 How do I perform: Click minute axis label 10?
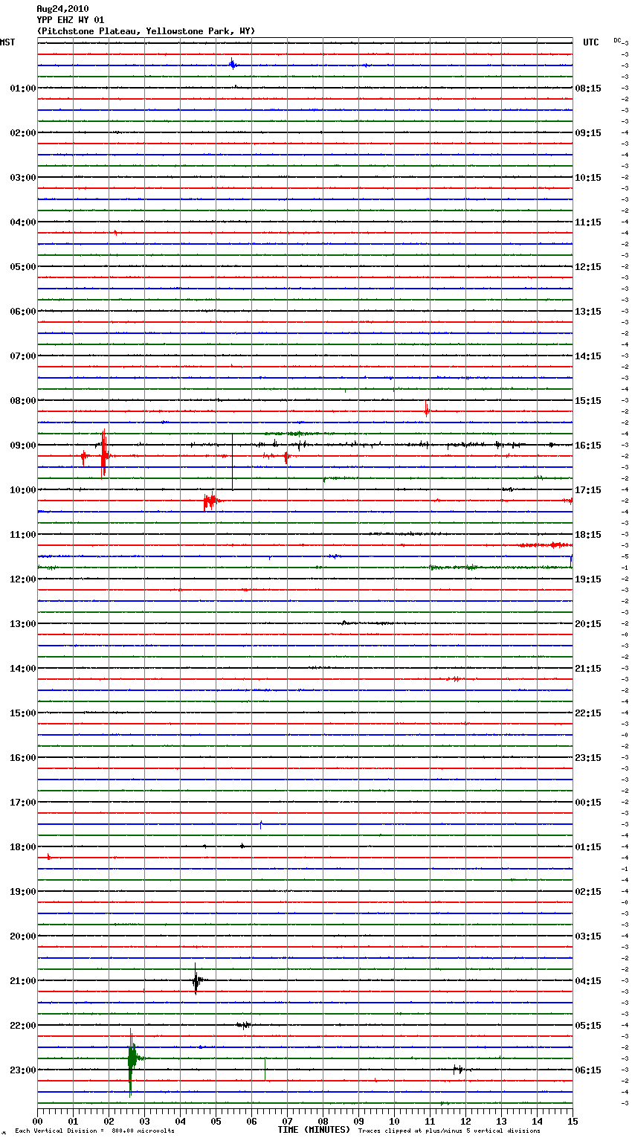tap(394, 1121)
